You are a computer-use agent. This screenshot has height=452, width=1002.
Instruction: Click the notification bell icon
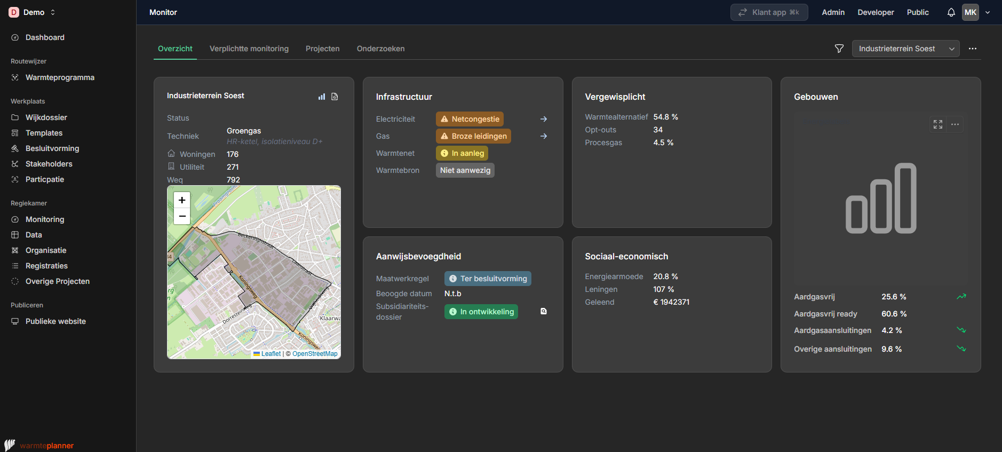(951, 12)
